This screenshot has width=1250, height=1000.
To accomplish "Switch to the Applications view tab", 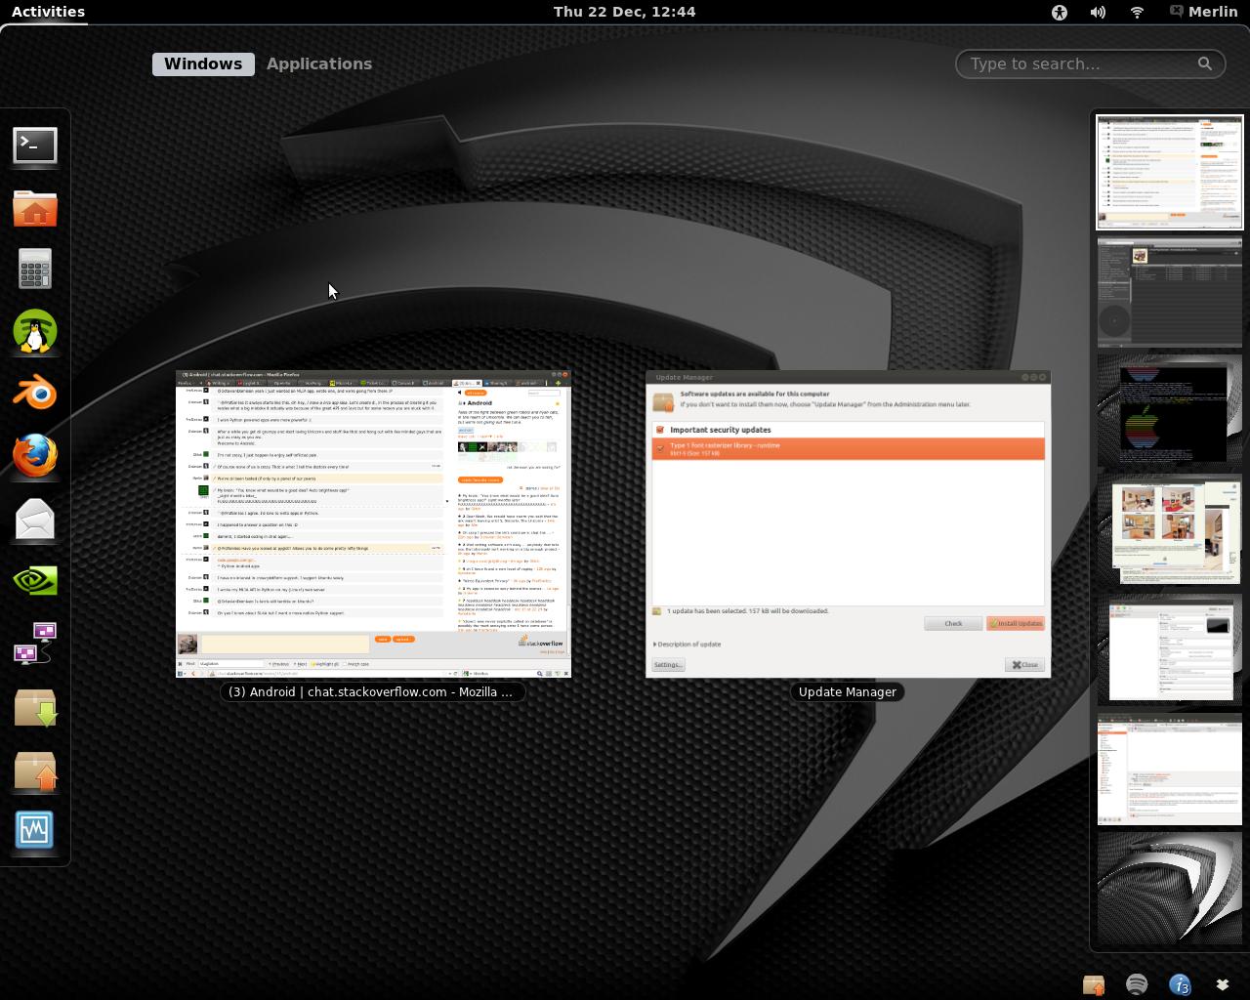I will [319, 63].
